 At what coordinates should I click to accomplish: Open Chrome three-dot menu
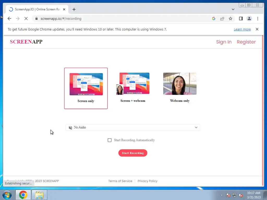pos(258,18)
